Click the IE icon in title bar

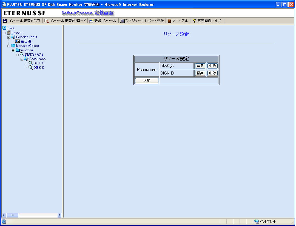pos(4,4)
